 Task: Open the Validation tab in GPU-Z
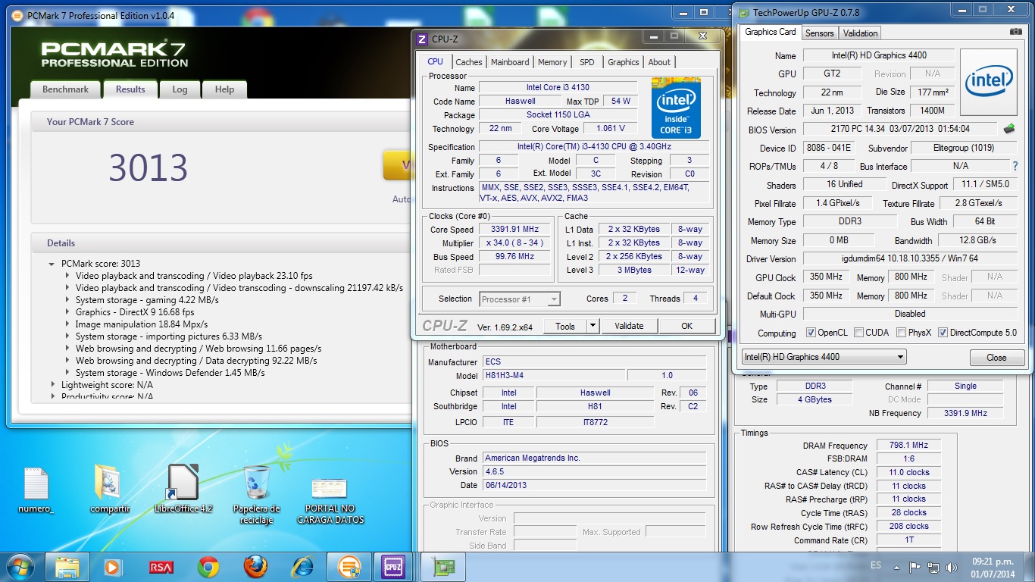click(860, 33)
